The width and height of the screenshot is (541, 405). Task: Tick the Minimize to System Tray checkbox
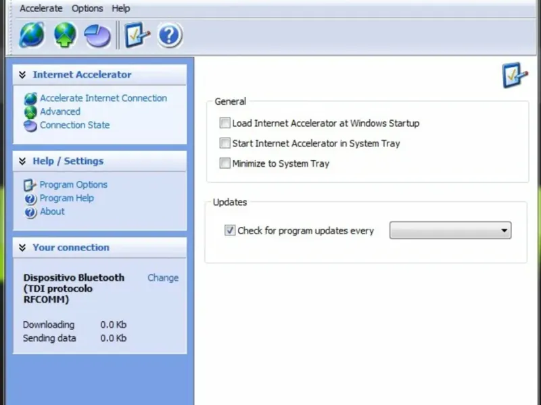pos(225,163)
